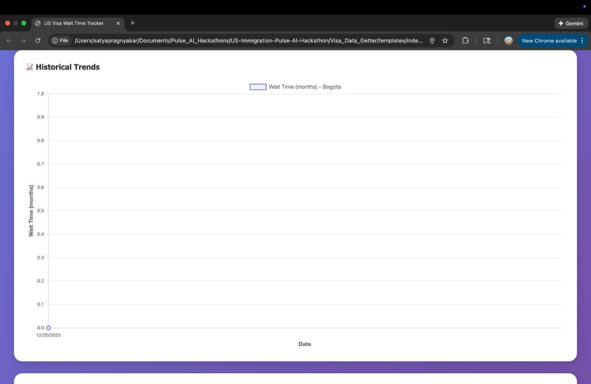Screen dimensions: 591x384
Task: Click the Date x-axis title
Action: (304, 344)
